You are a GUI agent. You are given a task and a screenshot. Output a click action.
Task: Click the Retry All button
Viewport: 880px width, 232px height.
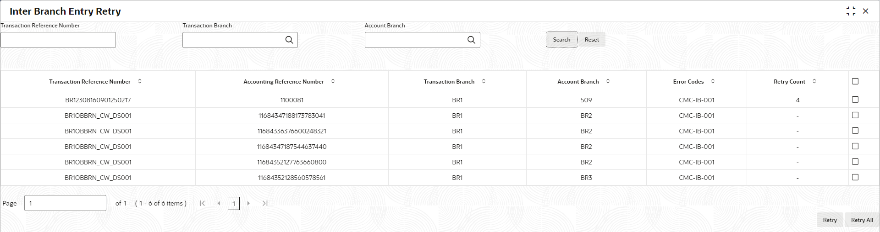pos(862,220)
